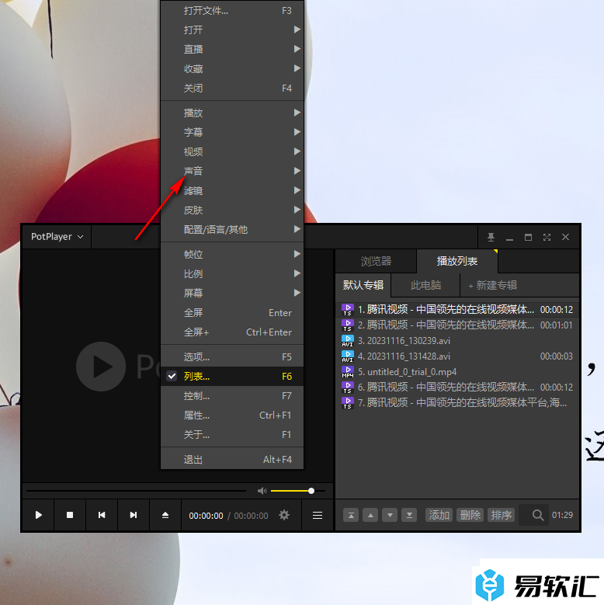Expand the 字幕 submenu
Image resolution: width=604 pixels, height=605 pixels.
tap(232, 132)
